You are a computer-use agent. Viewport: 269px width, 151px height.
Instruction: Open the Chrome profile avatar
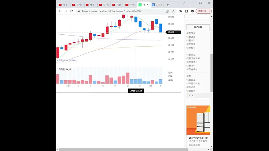click(x=192, y=11)
